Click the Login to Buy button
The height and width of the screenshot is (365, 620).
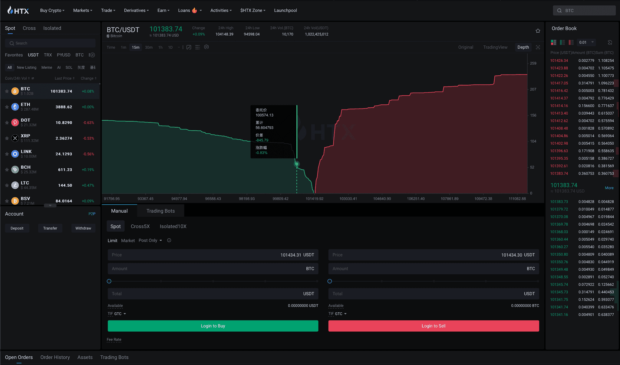coord(213,326)
